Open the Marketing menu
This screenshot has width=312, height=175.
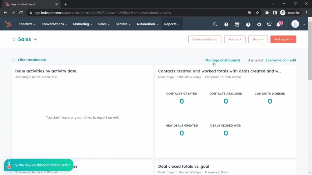tap(83, 24)
